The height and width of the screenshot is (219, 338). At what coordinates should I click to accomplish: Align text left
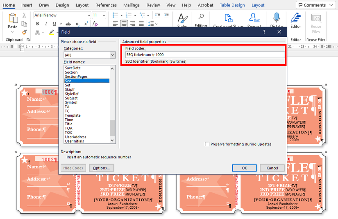[115, 24]
